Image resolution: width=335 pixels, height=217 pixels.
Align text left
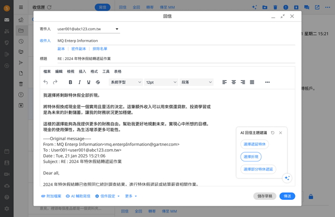(x=224, y=82)
